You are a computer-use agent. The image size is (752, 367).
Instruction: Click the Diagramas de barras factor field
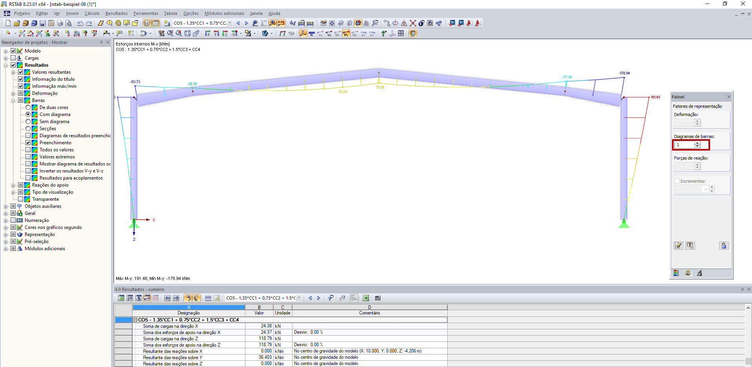click(684, 145)
